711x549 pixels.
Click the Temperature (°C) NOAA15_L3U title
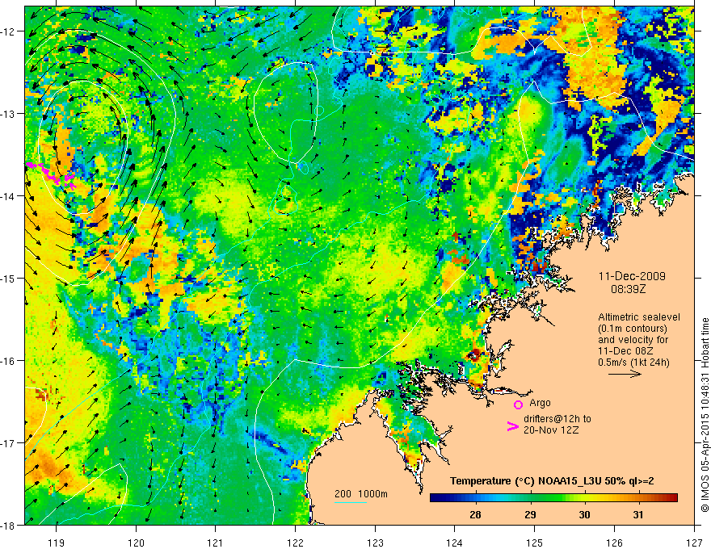click(x=552, y=481)
